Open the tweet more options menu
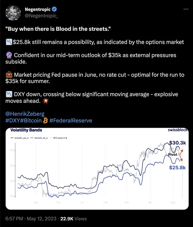 185,9
